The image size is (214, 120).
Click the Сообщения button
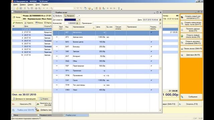(191, 97)
